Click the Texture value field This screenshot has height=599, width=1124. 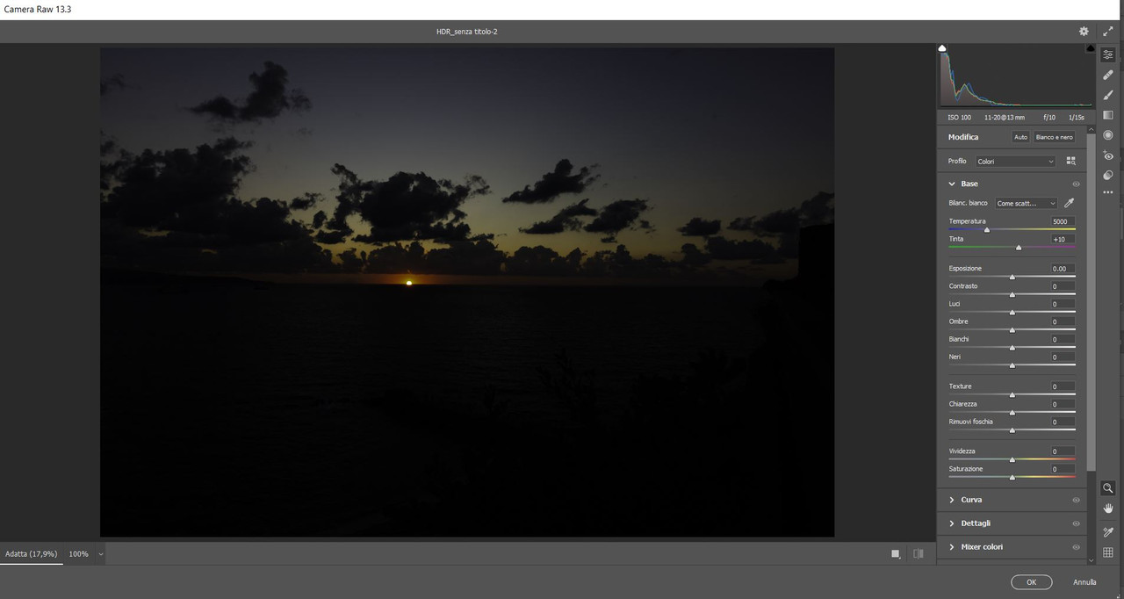coord(1061,386)
